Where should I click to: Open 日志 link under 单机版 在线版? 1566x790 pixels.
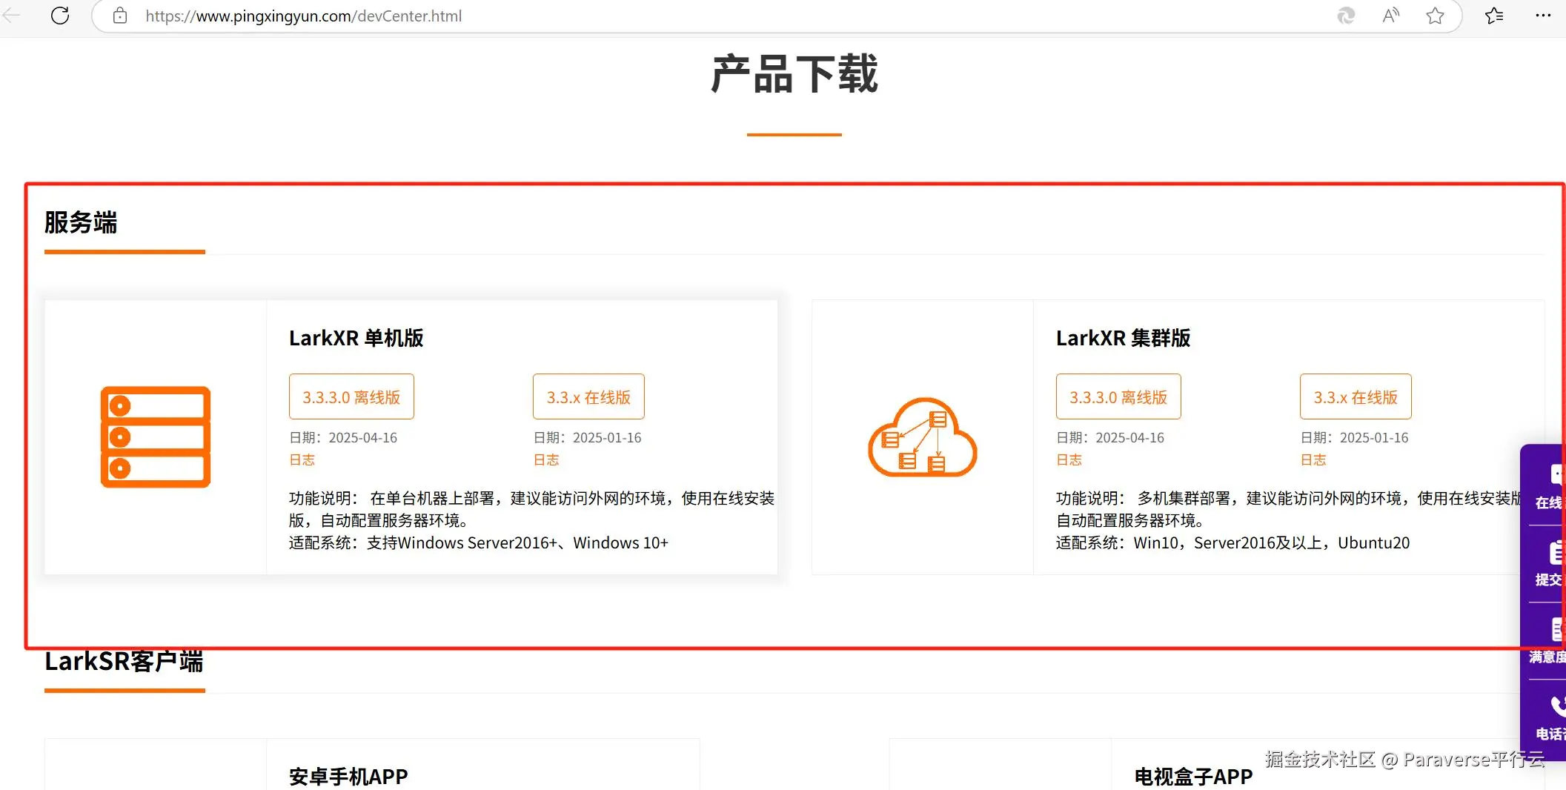(546, 459)
